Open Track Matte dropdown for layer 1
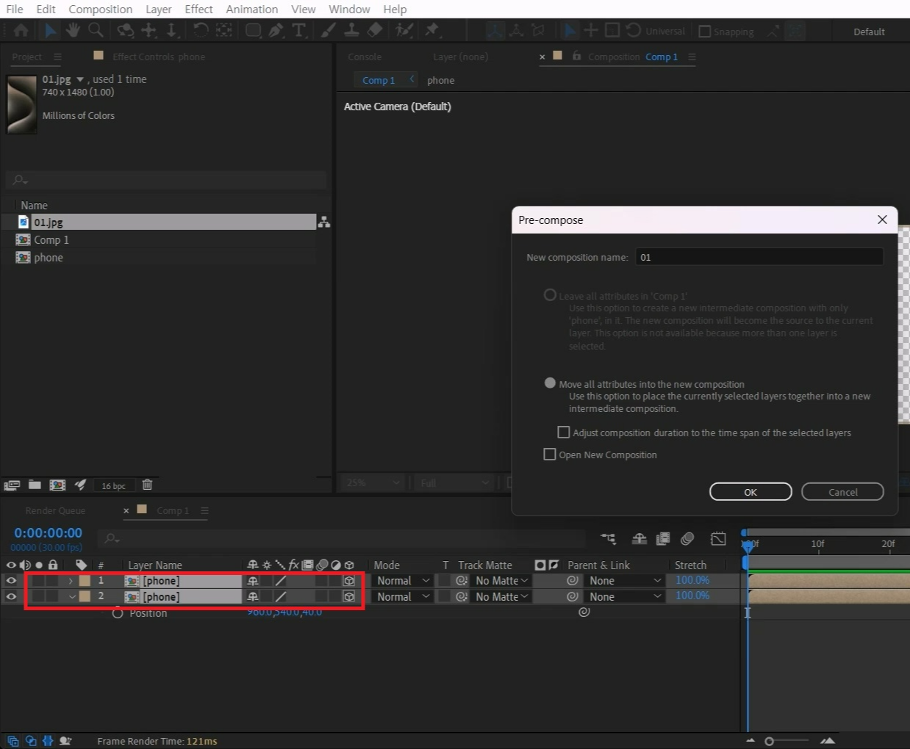This screenshot has height=749, width=910. [x=501, y=580]
